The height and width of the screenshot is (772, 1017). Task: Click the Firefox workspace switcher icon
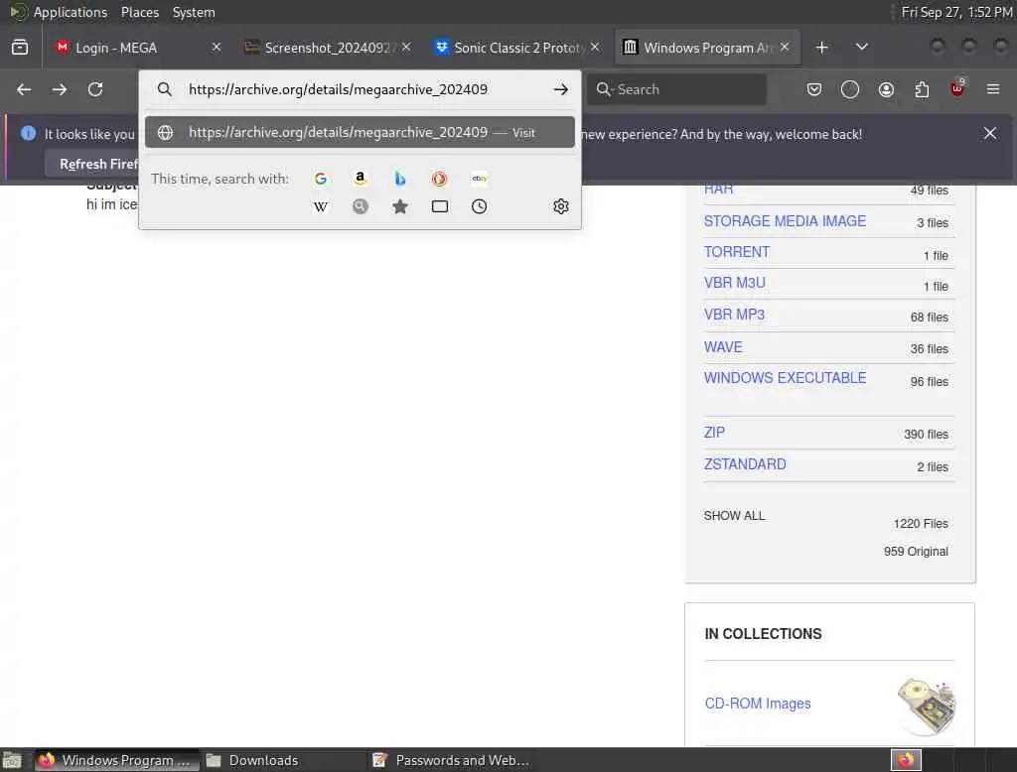[906, 760]
